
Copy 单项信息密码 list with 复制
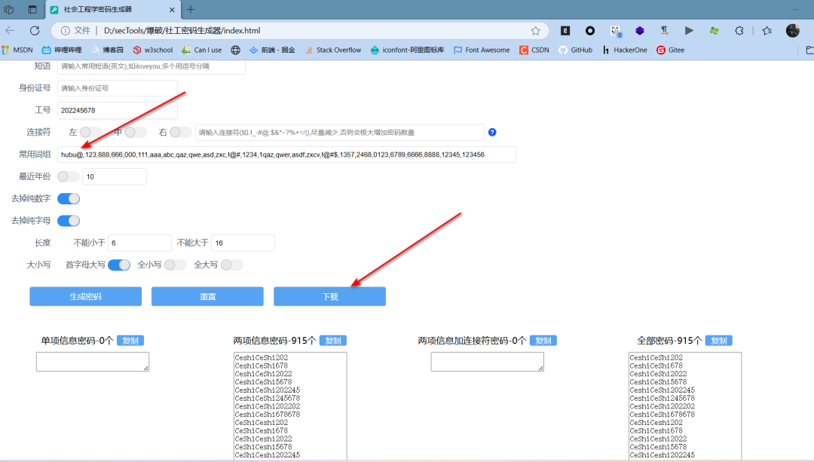point(130,341)
